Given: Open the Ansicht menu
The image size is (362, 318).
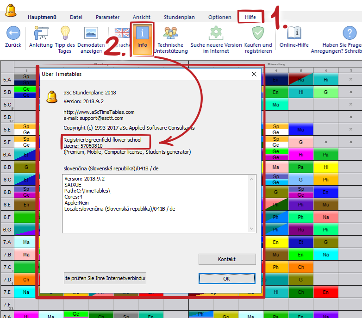Looking at the screenshot, I should 142,17.
